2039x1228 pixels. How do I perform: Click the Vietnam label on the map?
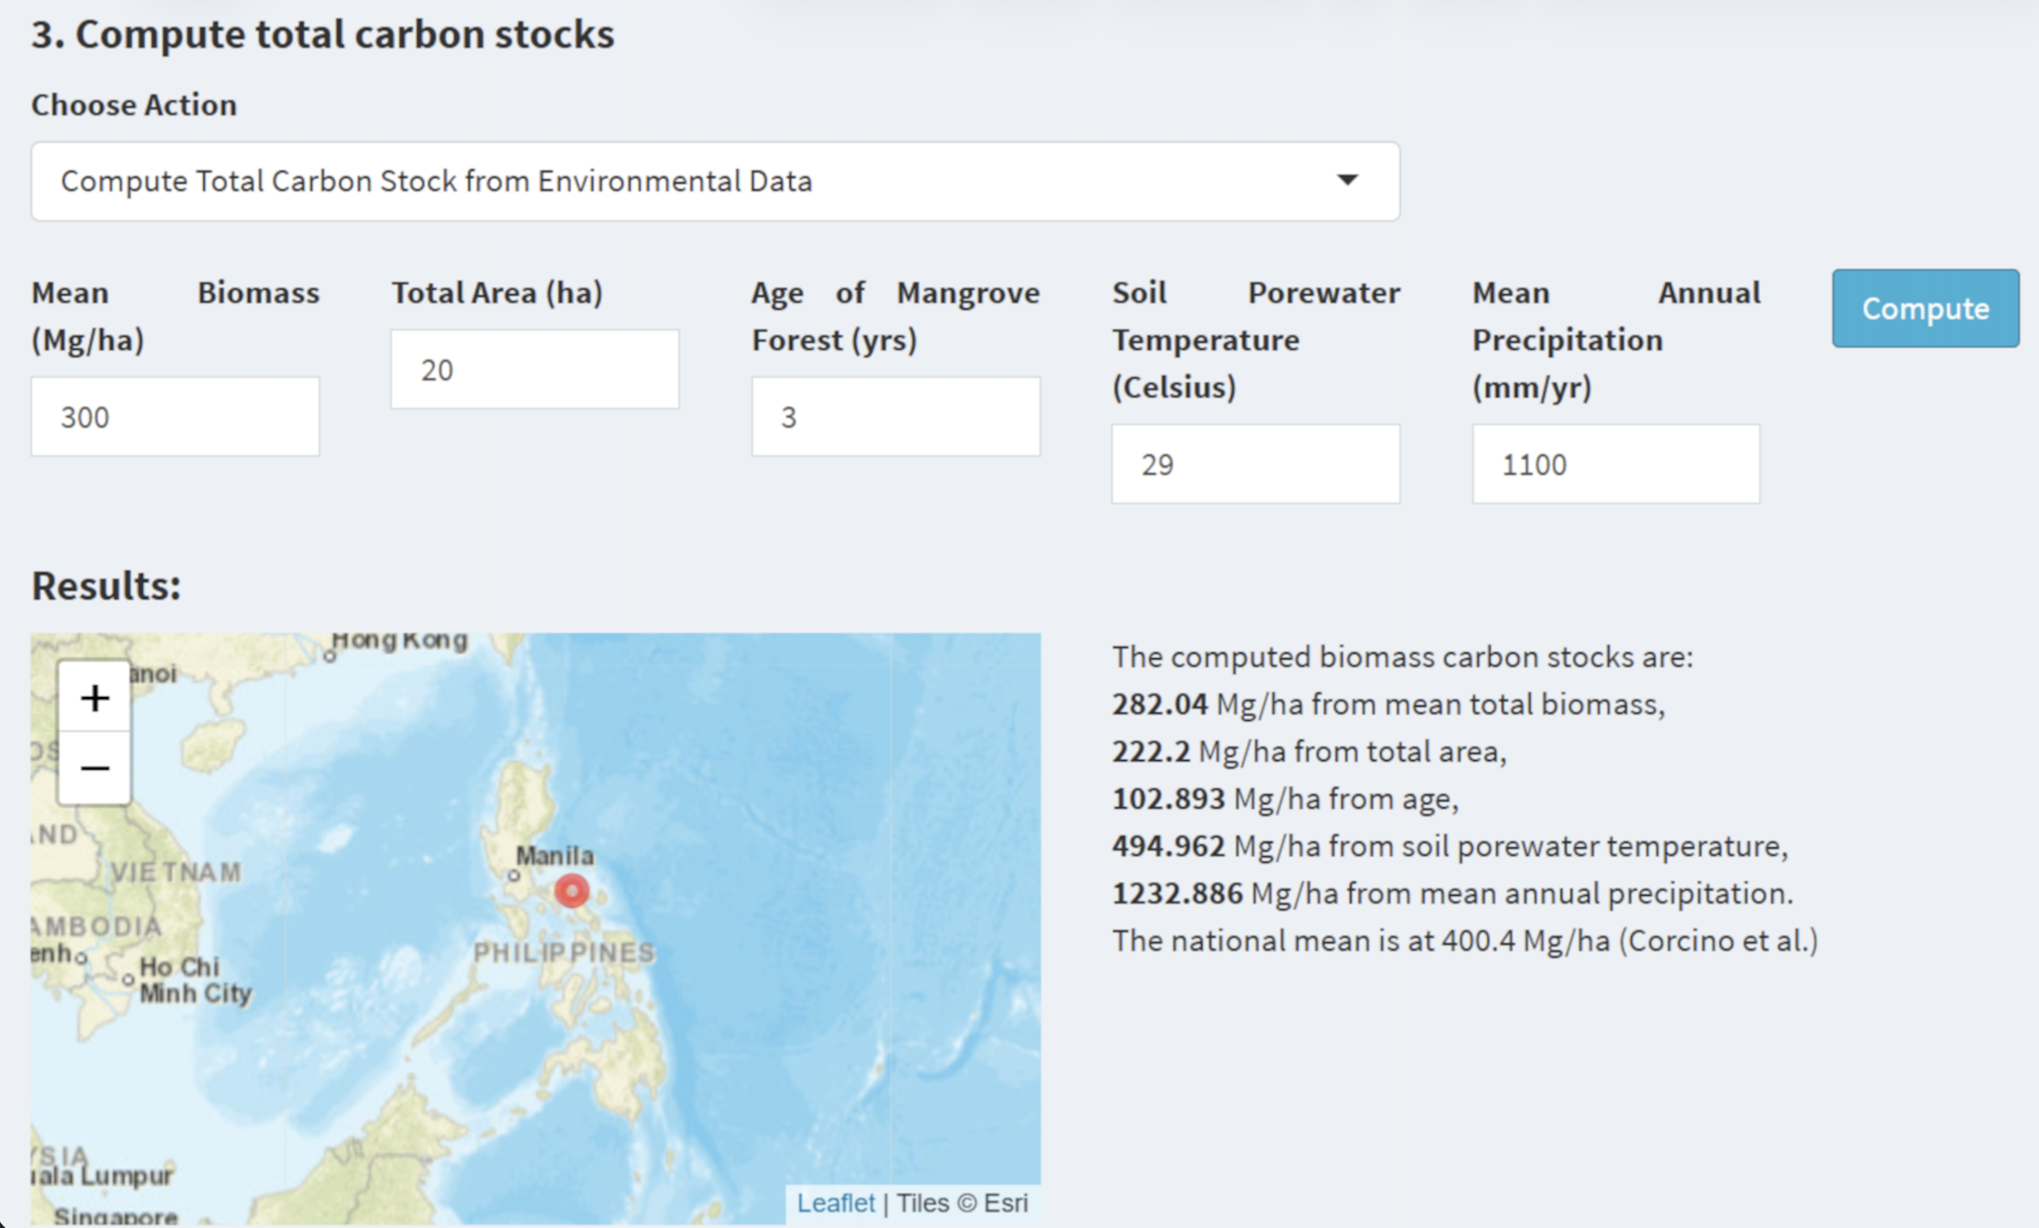click(176, 873)
